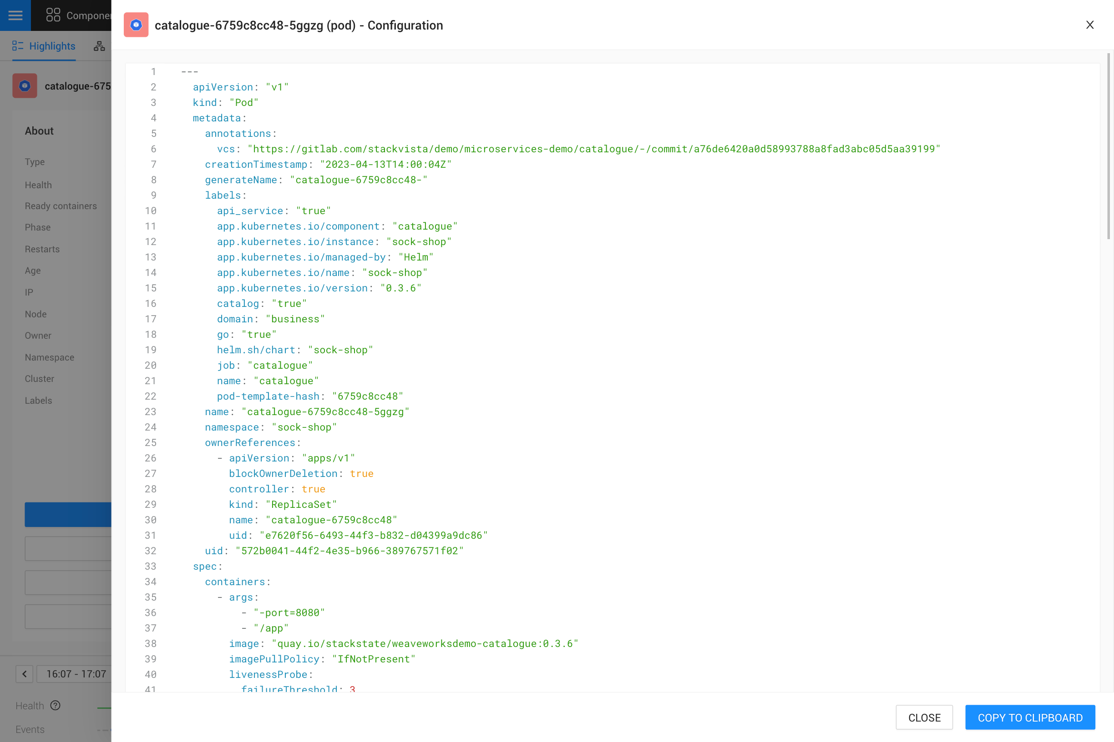
Task: Select Namespace in the About section
Action: (x=49, y=357)
